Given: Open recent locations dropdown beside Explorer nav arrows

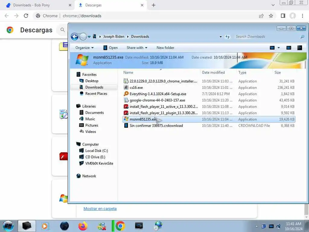Looking at the screenshot, I should [x=89, y=37].
